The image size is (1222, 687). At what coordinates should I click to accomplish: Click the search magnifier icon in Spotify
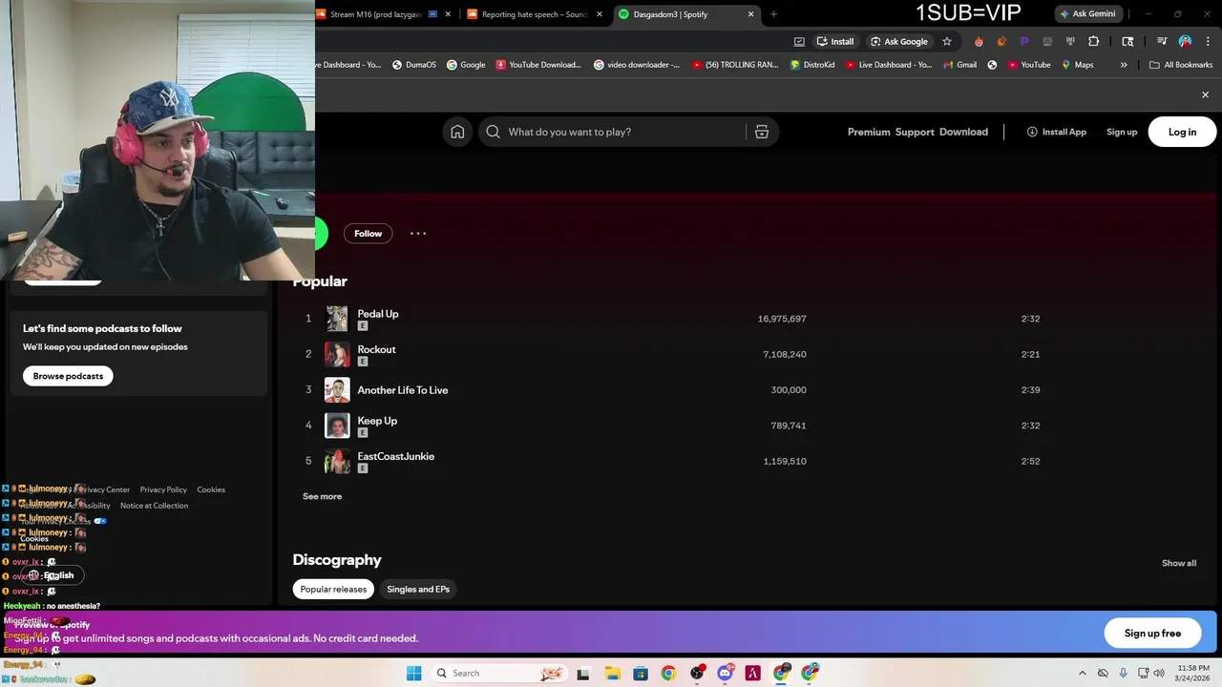tap(493, 132)
